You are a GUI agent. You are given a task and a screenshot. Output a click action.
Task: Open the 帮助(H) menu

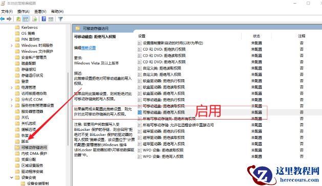point(57,11)
